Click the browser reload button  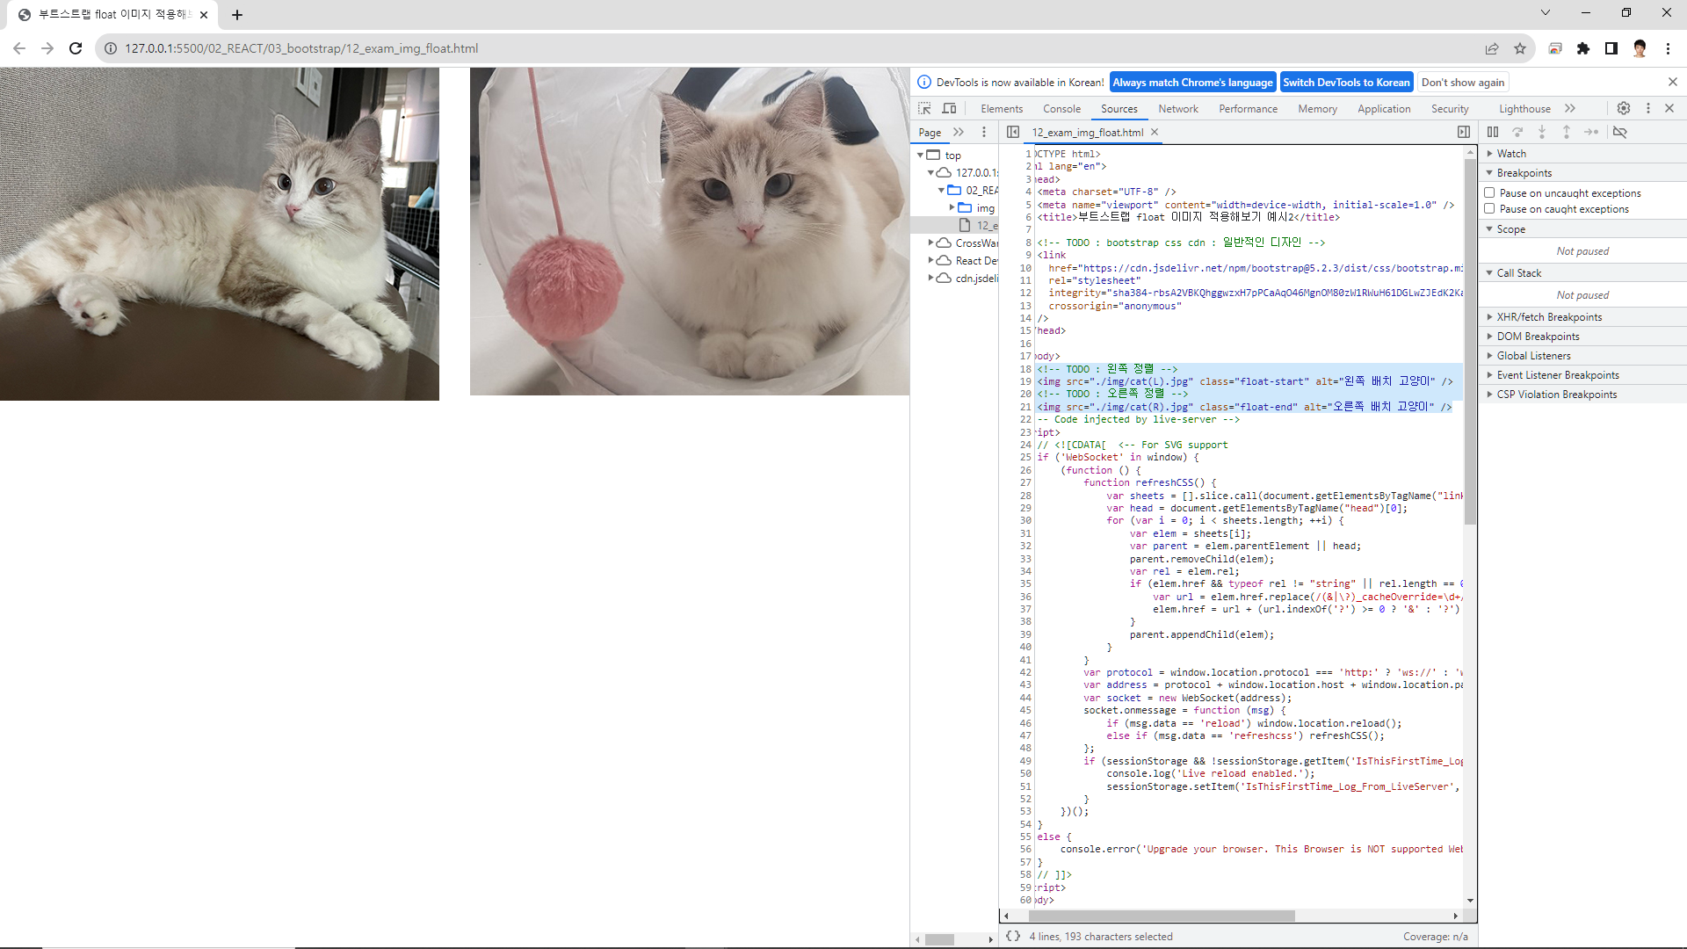tap(76, 48)
